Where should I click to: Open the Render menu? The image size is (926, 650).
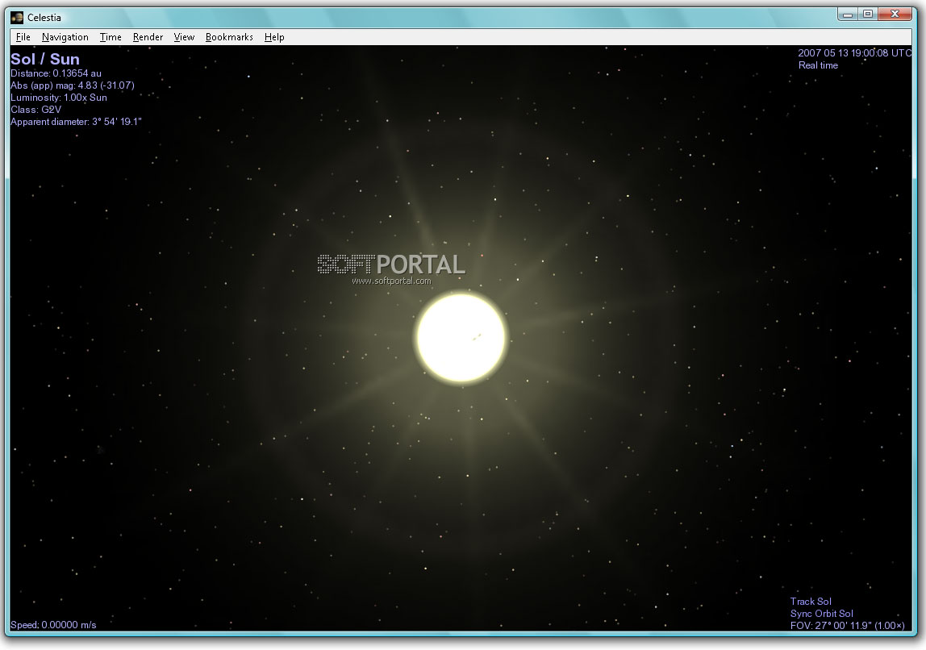click(x=148, y=37)
